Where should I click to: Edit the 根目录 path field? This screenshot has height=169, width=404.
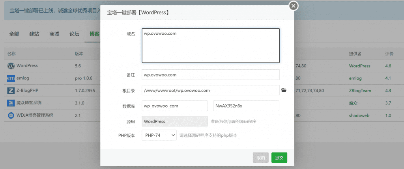[x=211, y=91]
